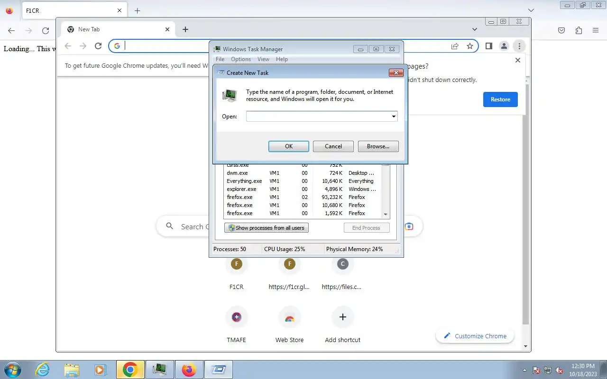Open the Firefox hamburger application menu
The width and height of the screenshot is (607, 379).
click(x=596, y=31)
